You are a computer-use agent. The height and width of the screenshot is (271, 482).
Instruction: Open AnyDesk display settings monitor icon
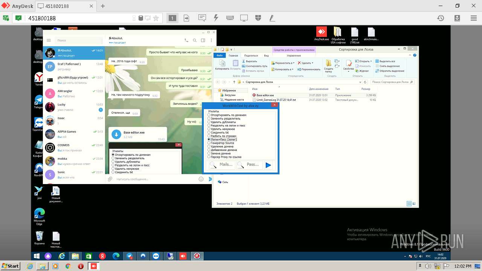[244, 18]
